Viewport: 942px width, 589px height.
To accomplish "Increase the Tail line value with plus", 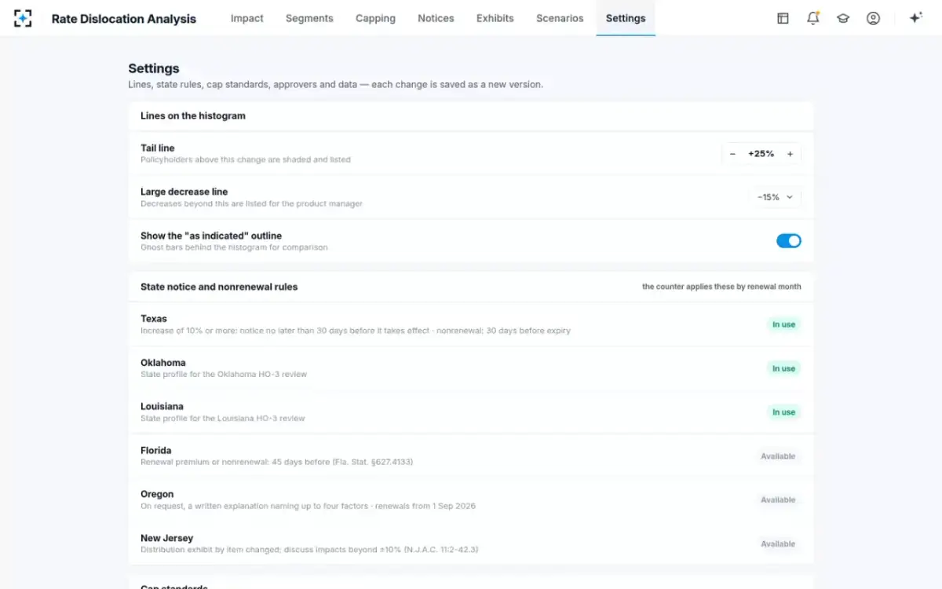I will (790, 154).
